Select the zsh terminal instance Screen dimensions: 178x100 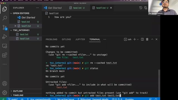click(x=128, y=39)
